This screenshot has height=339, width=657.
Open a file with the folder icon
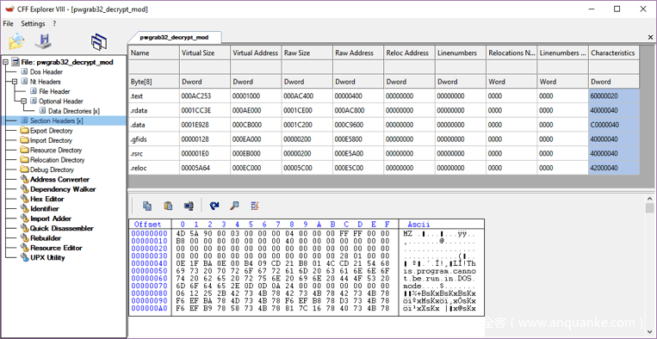(16, 41)
